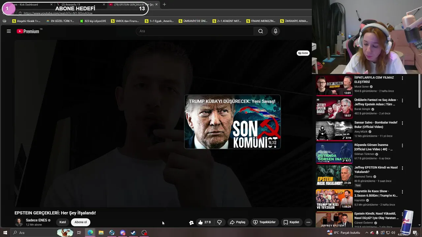Open options for Rüyanda Görsen İnanma video
422x237 pixels.
(402, 145)
